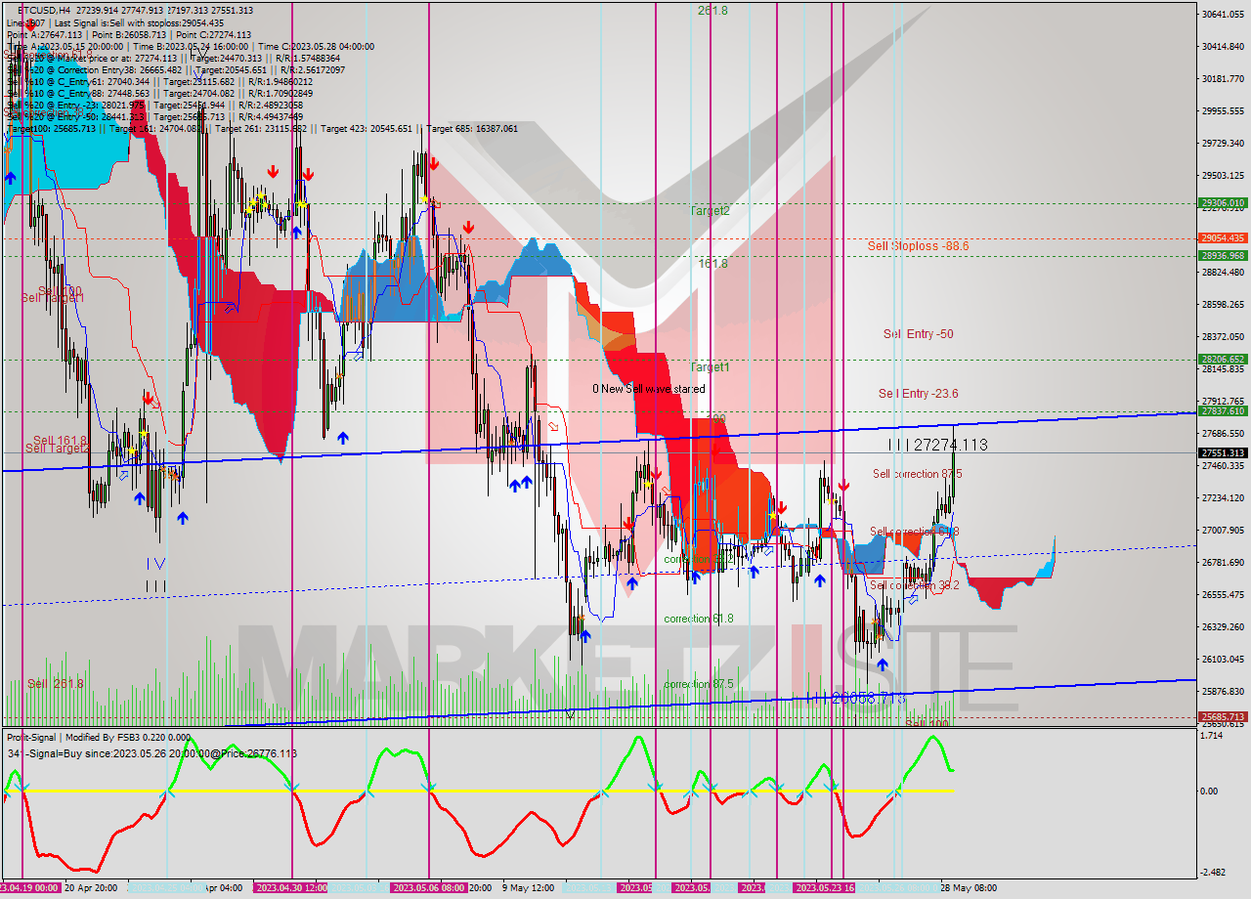Click the red 25685.713 price tag
Image resolution: width=1251 pixels, height=899 pixels.
[x=1223, y=716]
